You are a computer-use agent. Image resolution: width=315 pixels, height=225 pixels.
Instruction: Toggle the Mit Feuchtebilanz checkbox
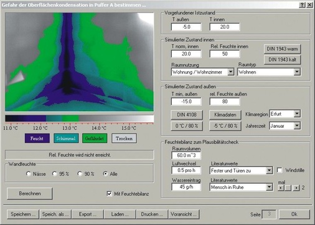pos(109,194)
